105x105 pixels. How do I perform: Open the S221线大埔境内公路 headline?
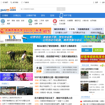coord(52,77)
